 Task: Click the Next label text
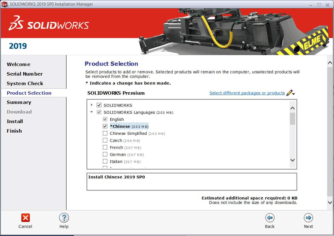coord(308,226)
